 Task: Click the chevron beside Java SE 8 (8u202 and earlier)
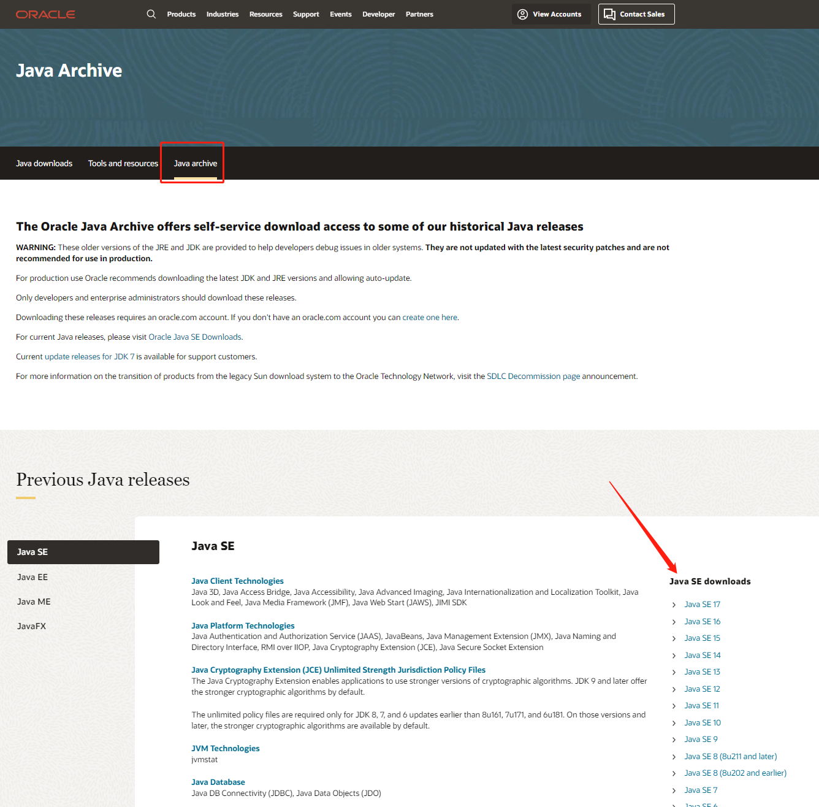click(674, 773)
